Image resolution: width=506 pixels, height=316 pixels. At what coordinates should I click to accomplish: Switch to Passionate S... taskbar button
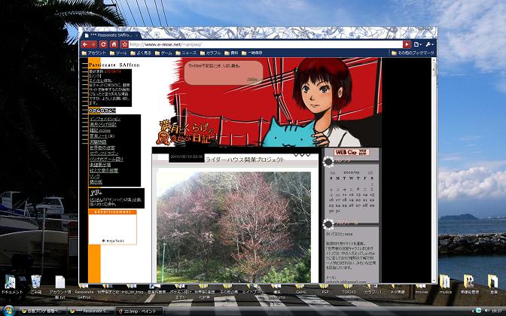coord(91,311)
